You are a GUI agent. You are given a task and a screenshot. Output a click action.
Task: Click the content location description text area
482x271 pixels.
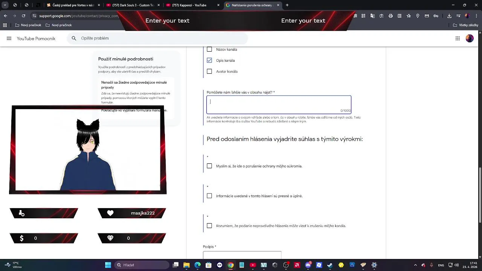click(279, 105)
